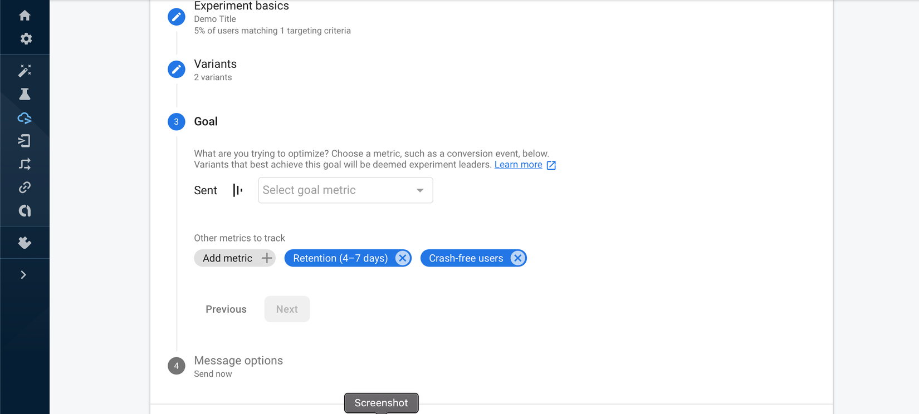Open the Learn more link
The width and height of the screenshot is (919, 414).
(518, 165)
